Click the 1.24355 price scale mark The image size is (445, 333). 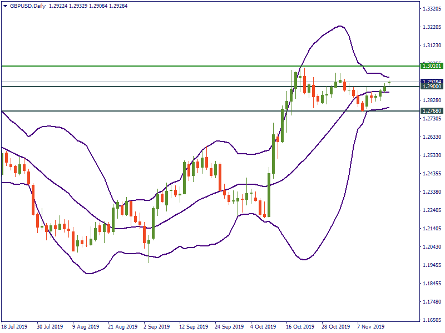click(x=432, y=174)
